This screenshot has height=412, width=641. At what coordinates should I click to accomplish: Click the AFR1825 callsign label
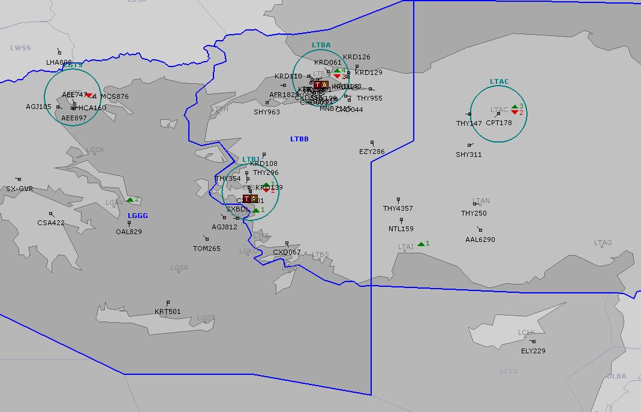(284, 95)
